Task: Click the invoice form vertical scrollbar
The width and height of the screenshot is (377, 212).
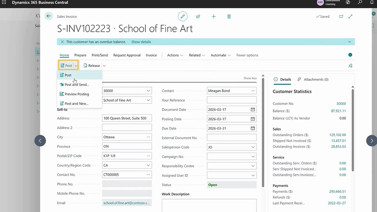Action: coord(263,132)
